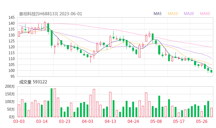Image resolution: width=216 pixels, height=128 pixels.
Task: Click the 130 price axis label
Action: pos(11,35)
